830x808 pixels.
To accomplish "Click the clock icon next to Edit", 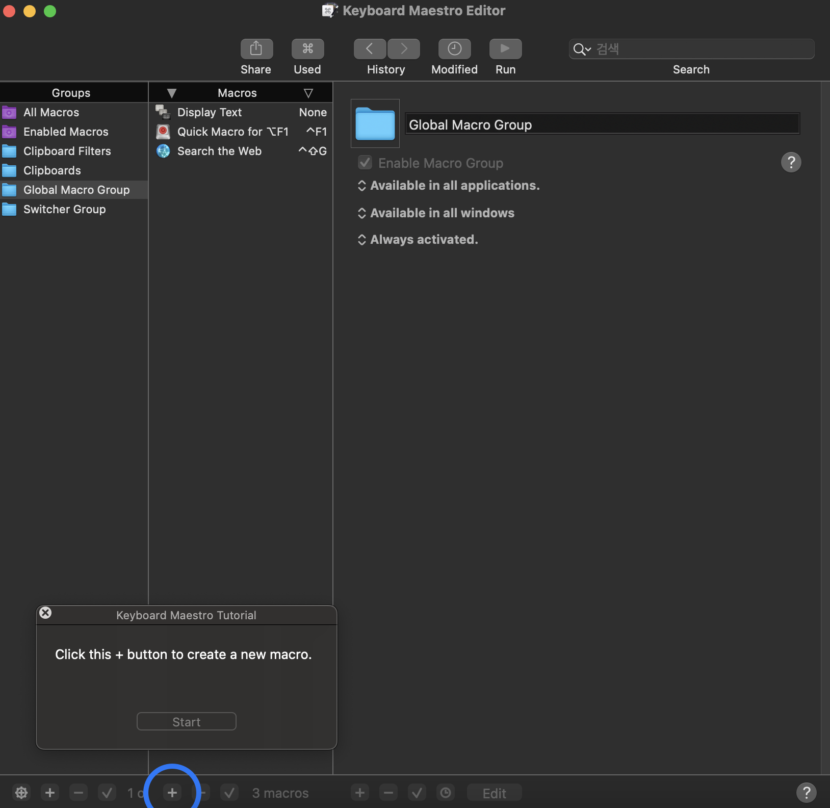I will [x=446, y=793].
